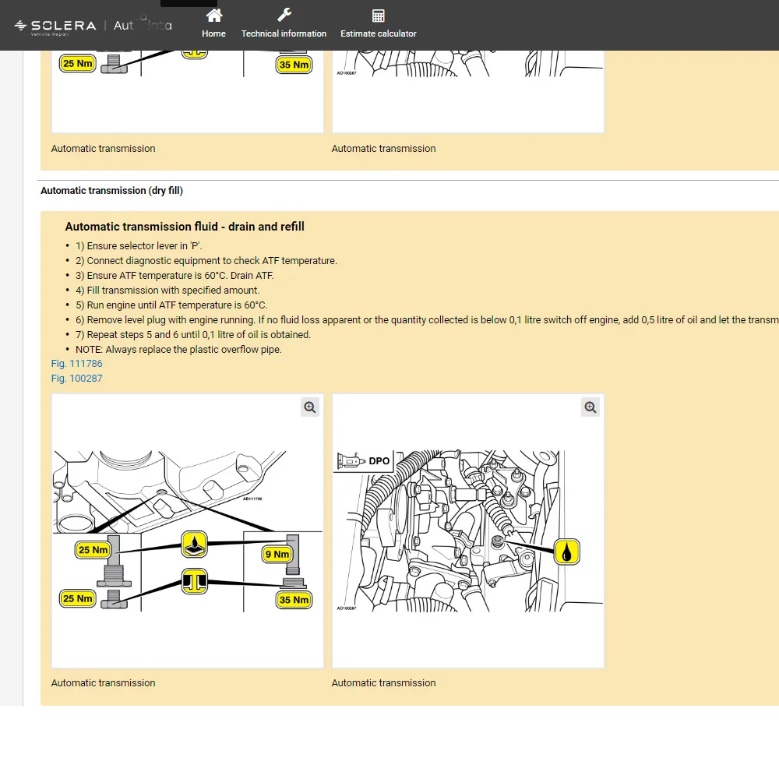Click the drain plug fluid symbol icon

point(194,544)
